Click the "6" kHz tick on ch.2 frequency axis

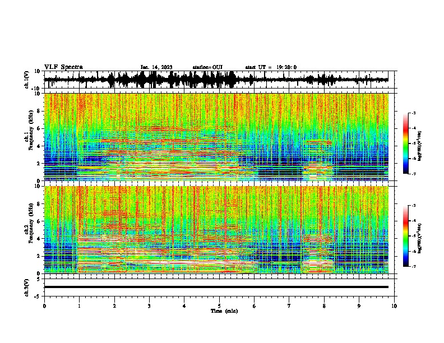click(x=39, y=221)
